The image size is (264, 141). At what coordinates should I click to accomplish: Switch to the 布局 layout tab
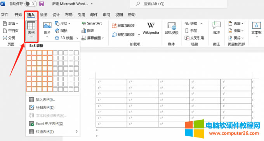point(69,15)
